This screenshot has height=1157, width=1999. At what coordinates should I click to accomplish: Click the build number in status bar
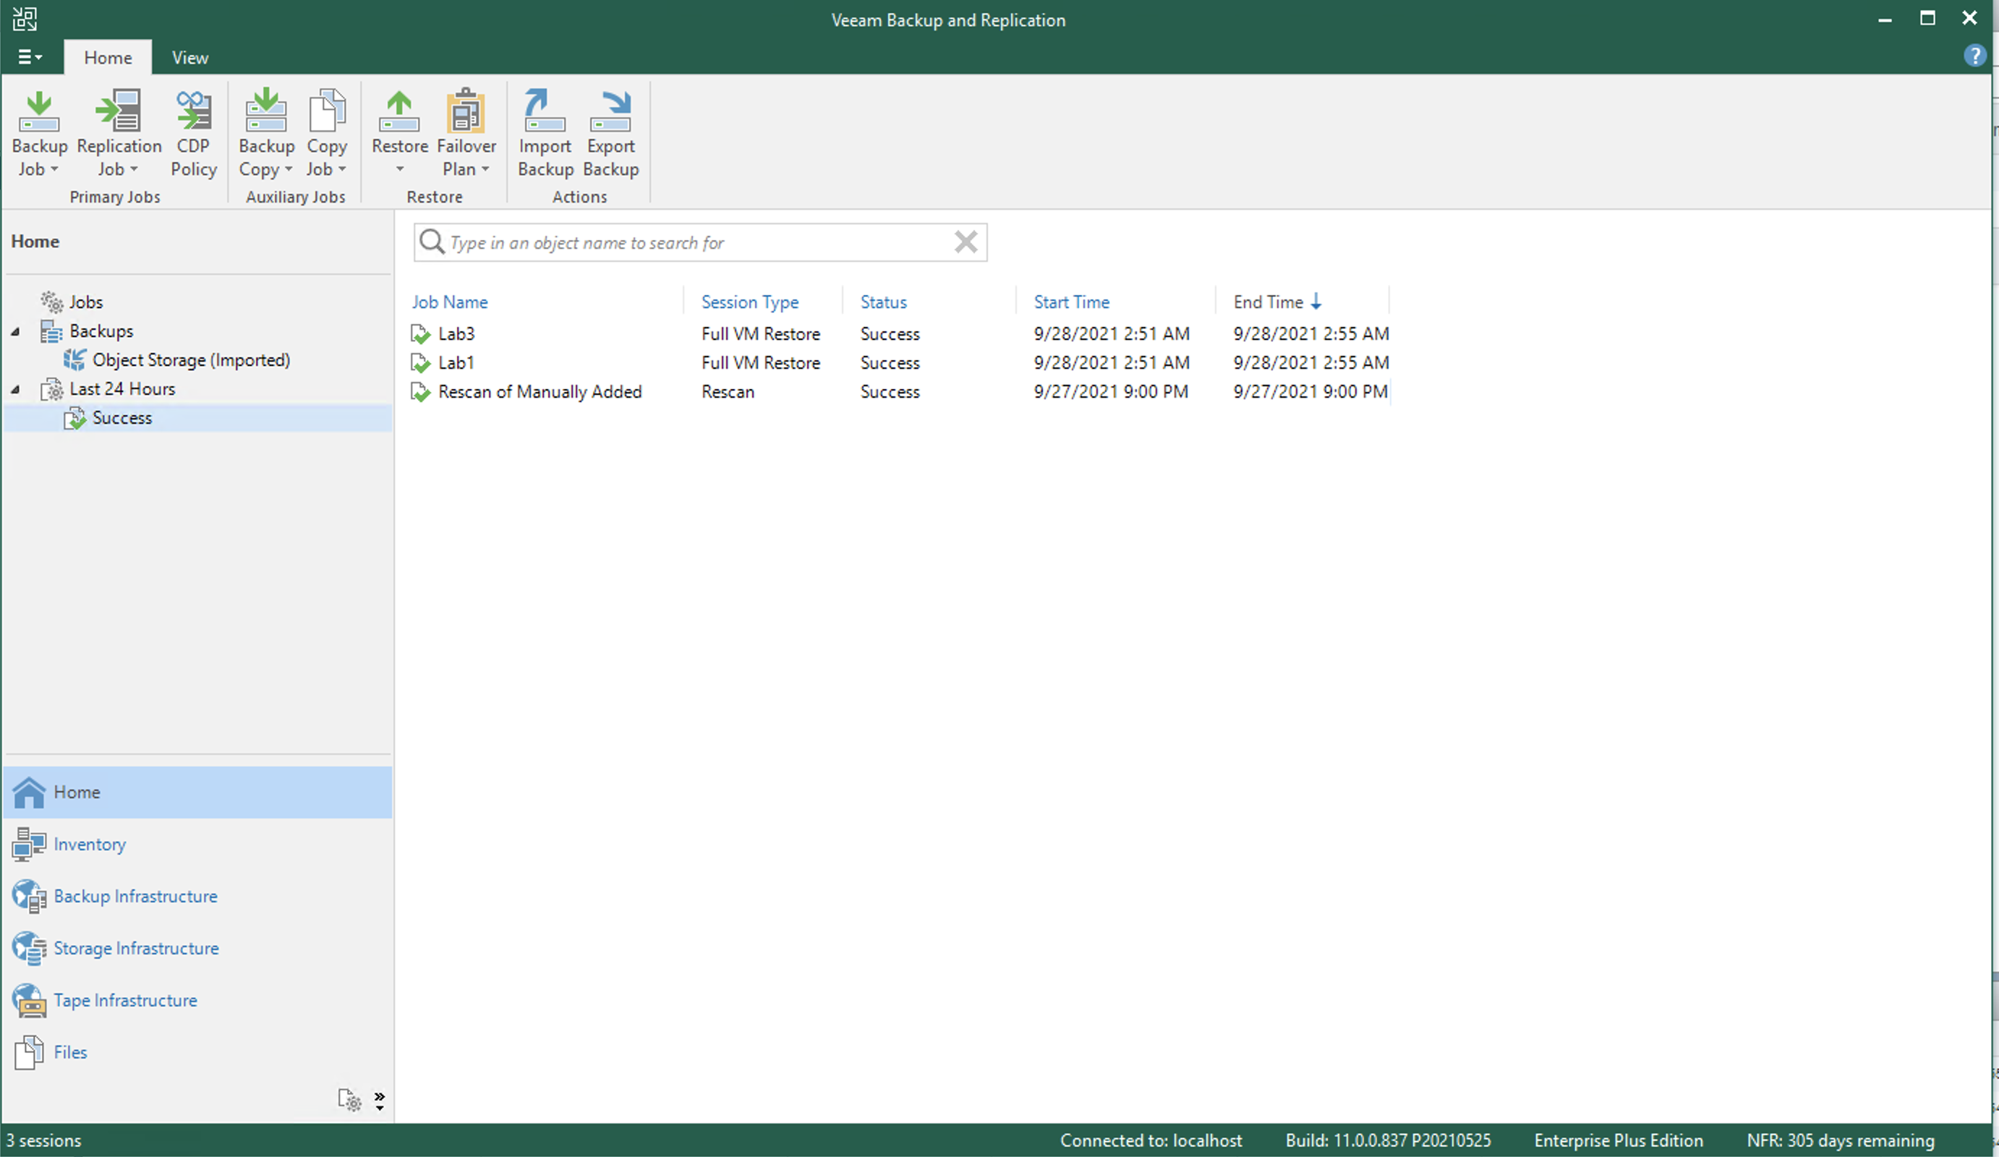(1388, 1140)
